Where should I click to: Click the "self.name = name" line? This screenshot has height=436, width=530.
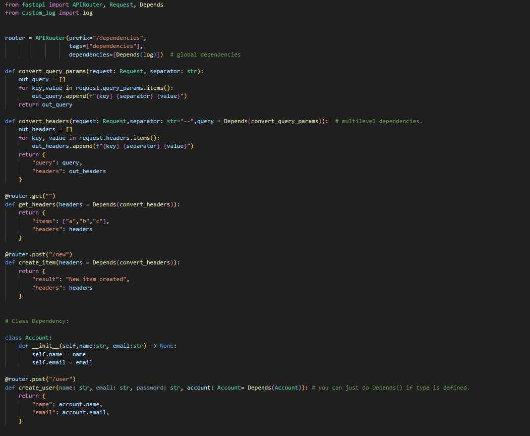[x=59, y=354]
